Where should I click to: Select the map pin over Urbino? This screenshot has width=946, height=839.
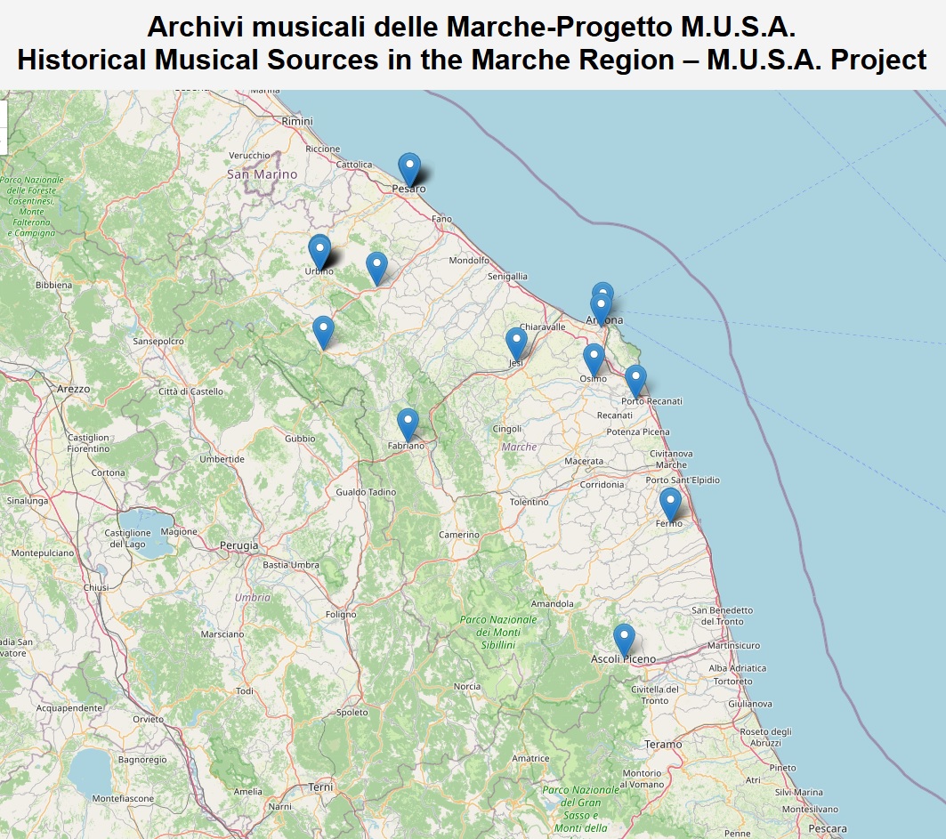point(319,252)
